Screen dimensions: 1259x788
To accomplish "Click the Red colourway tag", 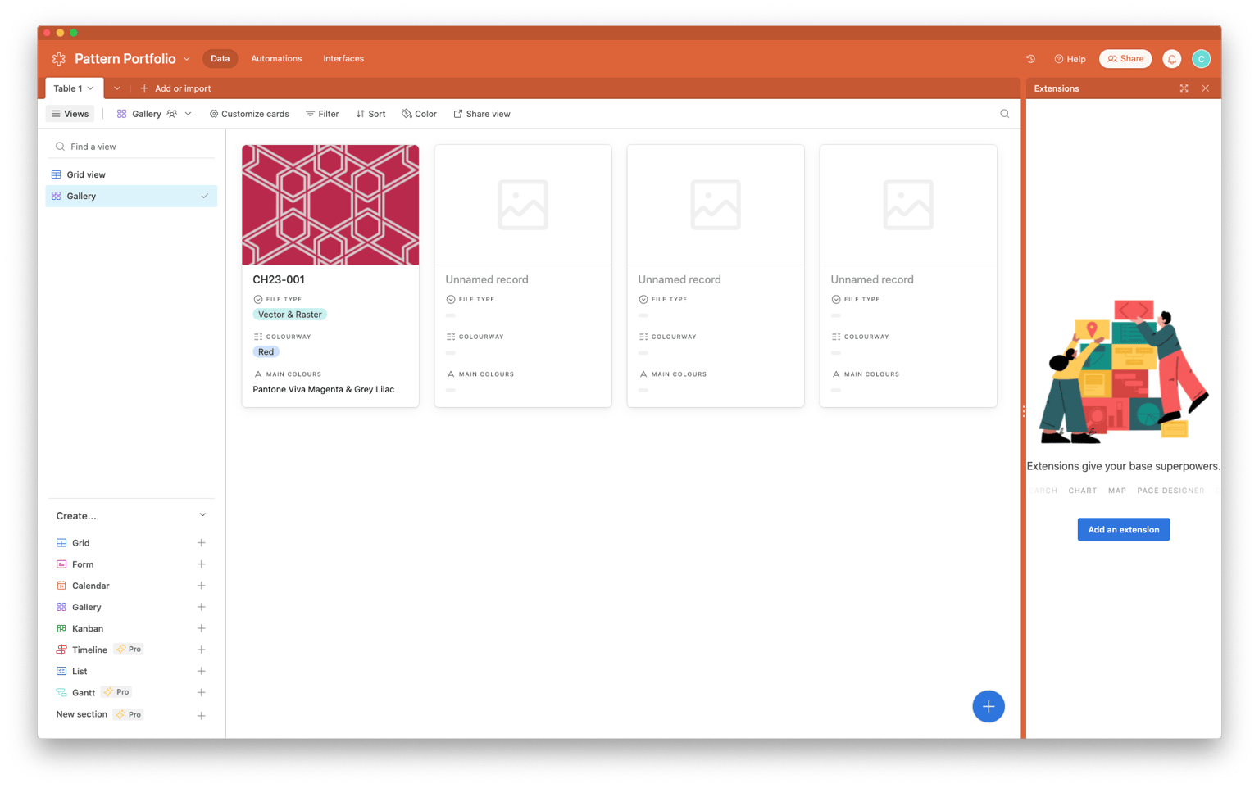I will pos(266,352).
